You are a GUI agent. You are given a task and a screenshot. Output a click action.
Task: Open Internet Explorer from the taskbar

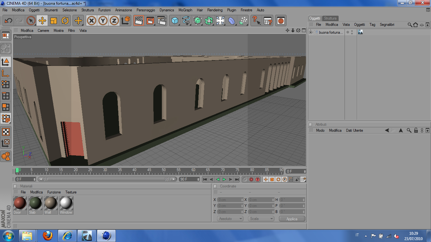[x=68, y=236]
